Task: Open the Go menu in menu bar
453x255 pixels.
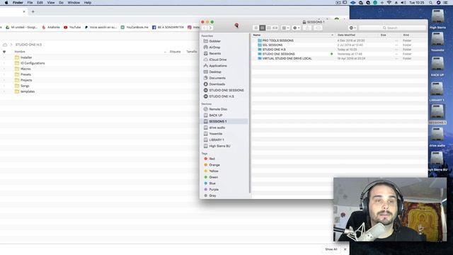Action: pyautogui.click(x=61, y=3)
